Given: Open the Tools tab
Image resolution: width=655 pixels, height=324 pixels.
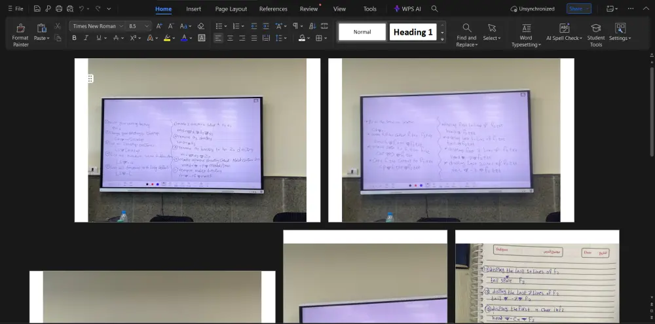Looking at the screenshot, I should (369, 9).
